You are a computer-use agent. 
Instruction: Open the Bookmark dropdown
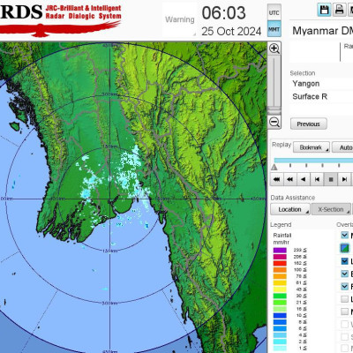tap(312, 147)
